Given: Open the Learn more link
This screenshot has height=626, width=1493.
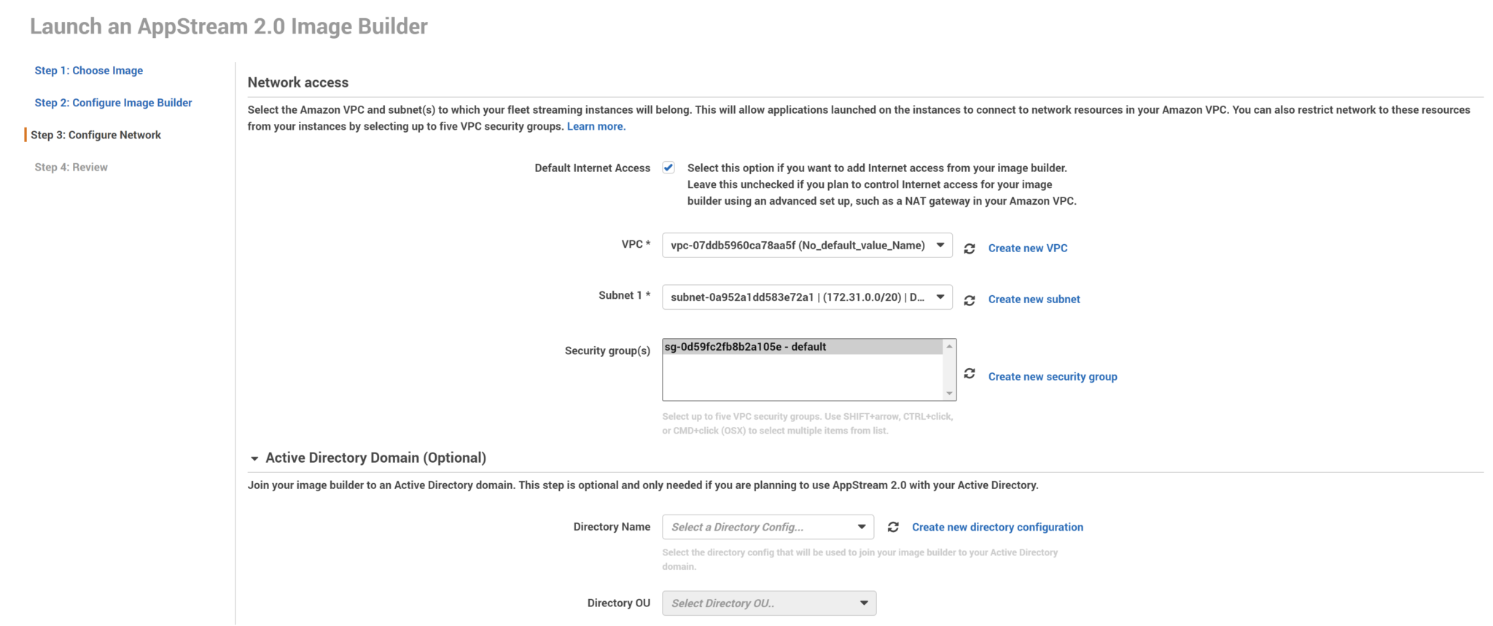Looking at the screenshot, I should [595, 126].
